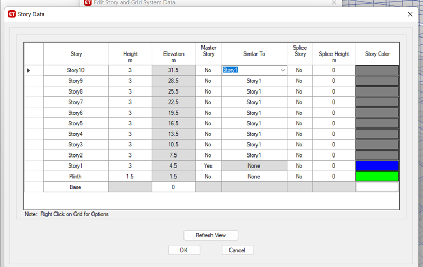Select the Story2 name cell
The width and height of the screenshot is (423, 267).
point(76,155)
